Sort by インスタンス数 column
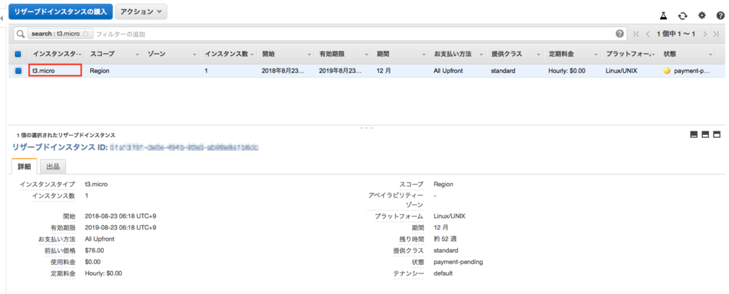The height and width of the screenshot is (294, 729). click(x=229, y=54)
